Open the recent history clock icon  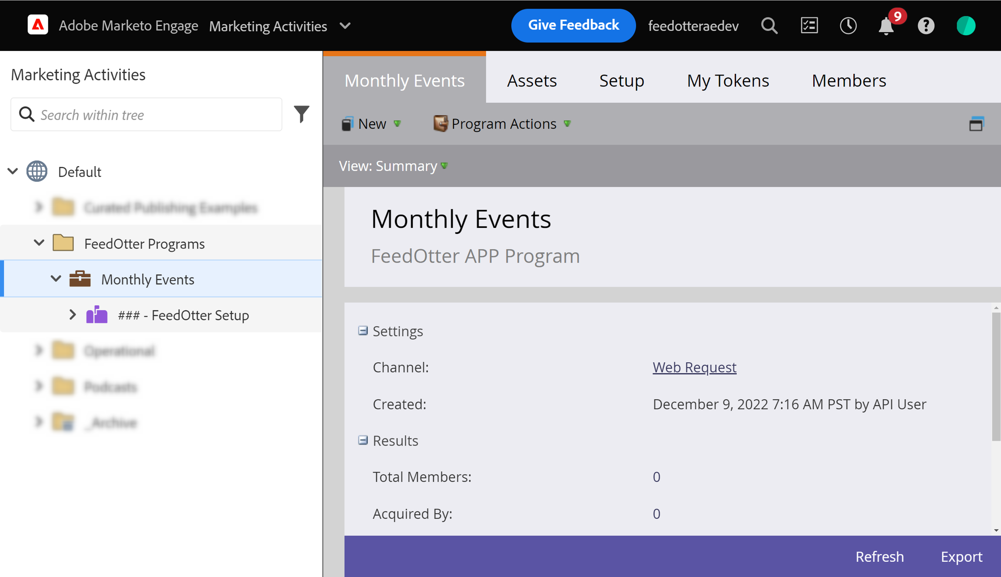coord(848,26)
